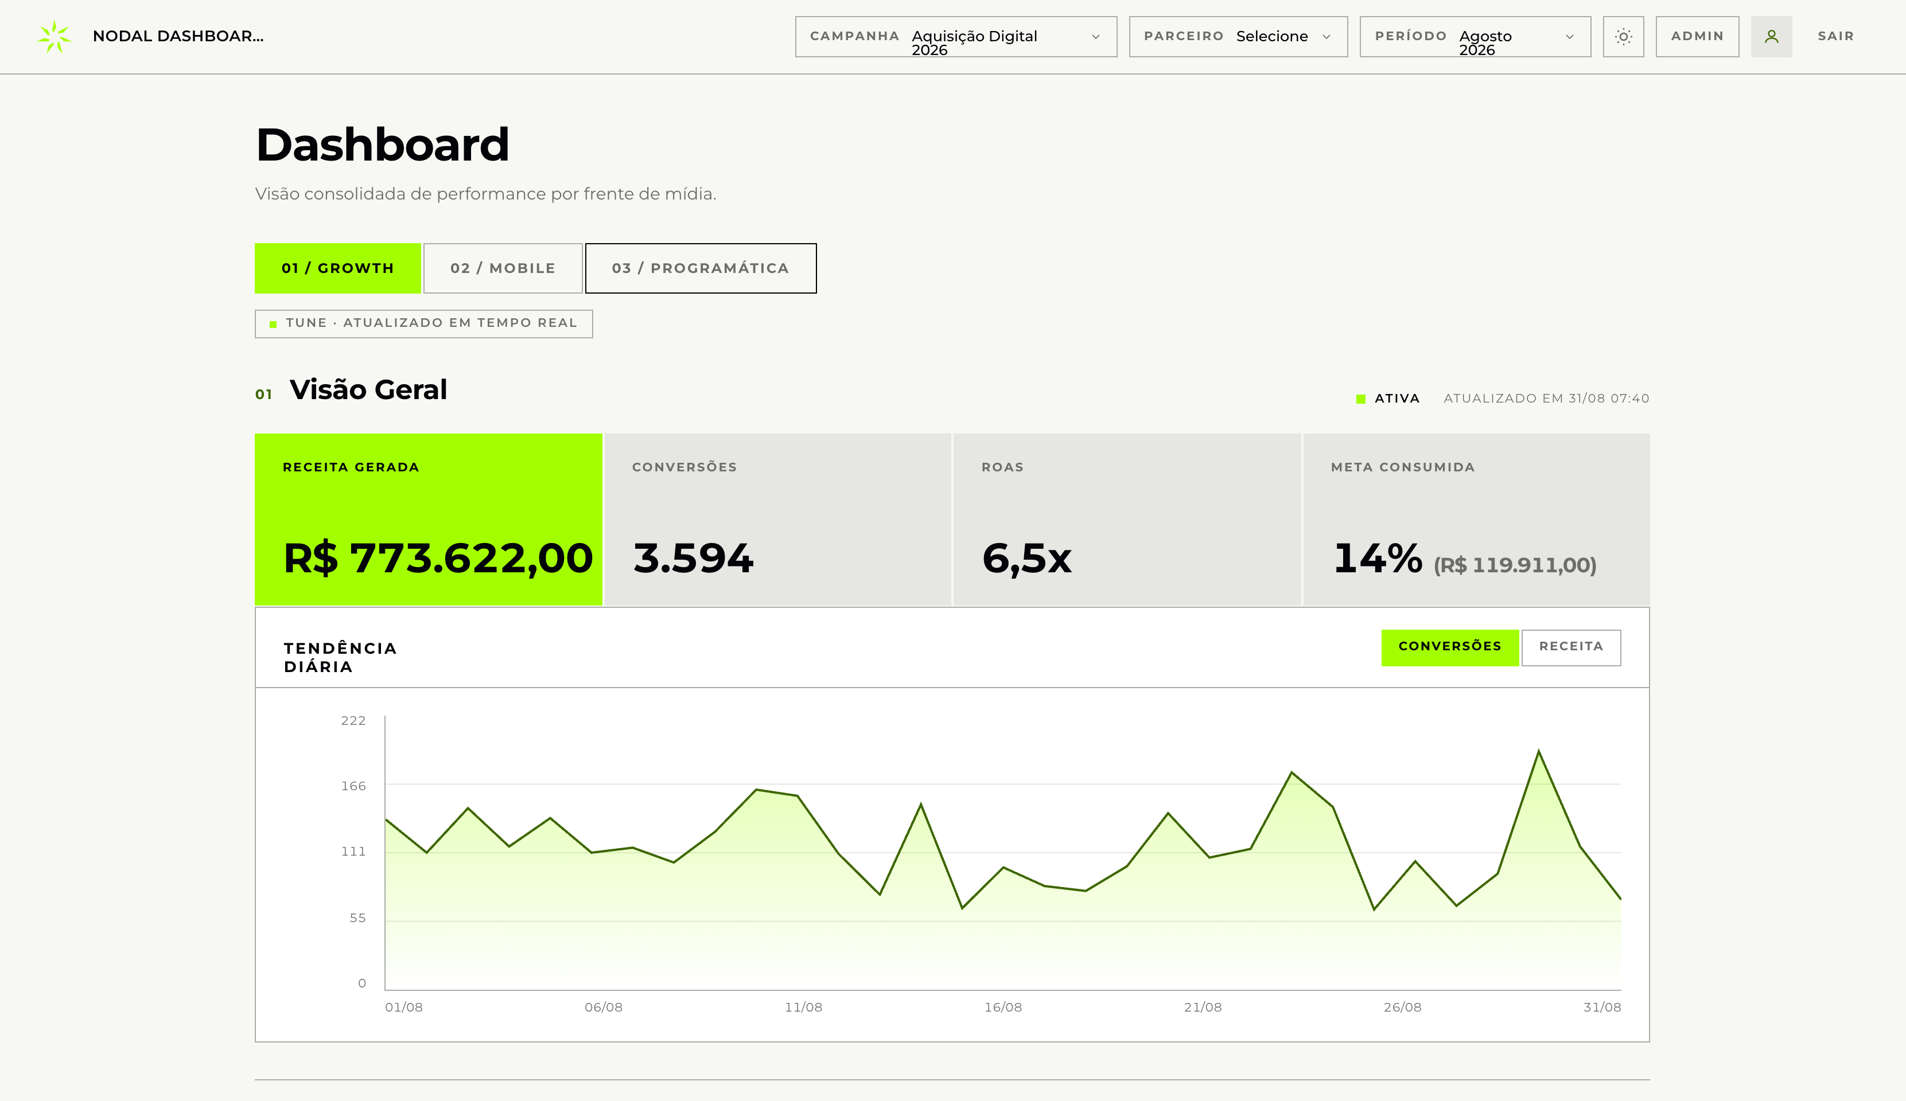The image size is (1906, 1101).
Task: Click the 31/08 x-axis date label
Action: (1602, 1007)
